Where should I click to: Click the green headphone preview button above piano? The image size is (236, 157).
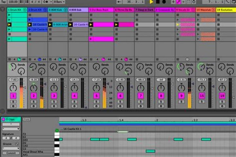(57, 131)
